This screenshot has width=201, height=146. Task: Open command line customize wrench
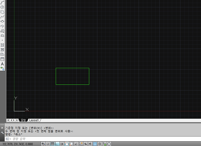coord(2,133)
